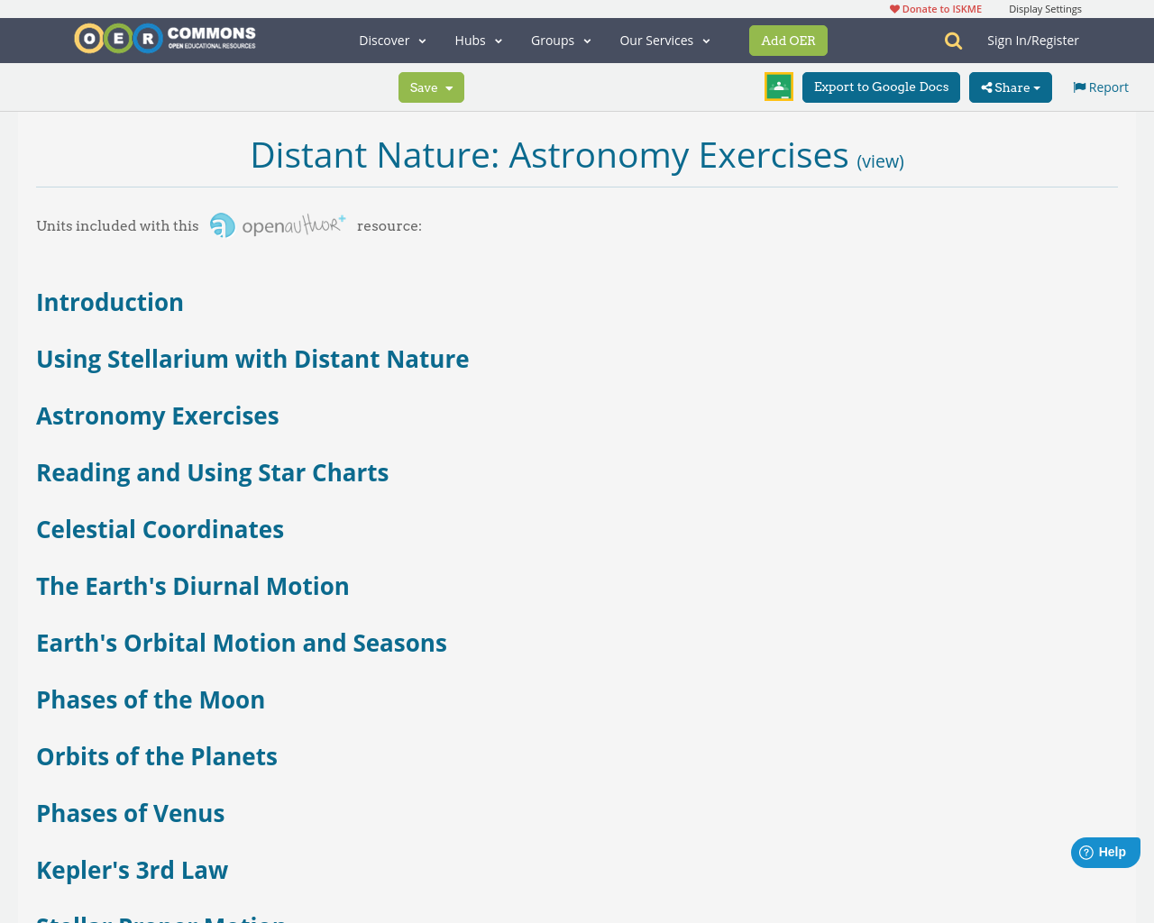The image size is (1154, 923).
Task: Click the Add OER button
Action: click(x=788, y=40)
